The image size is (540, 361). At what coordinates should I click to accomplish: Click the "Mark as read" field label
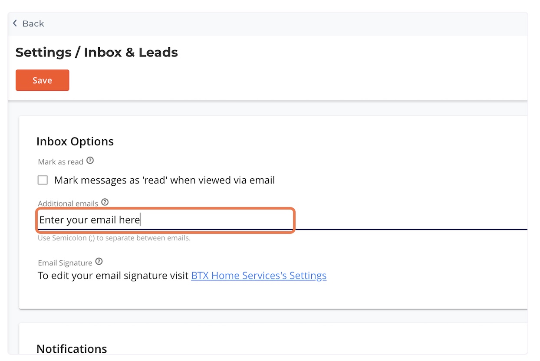(x=60, y=162)
